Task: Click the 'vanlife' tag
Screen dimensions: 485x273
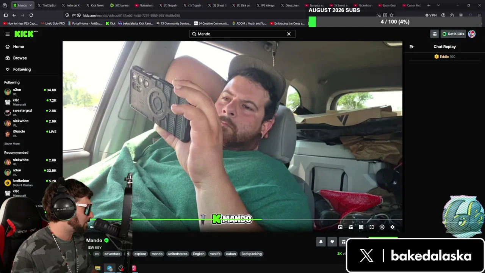Action: [215, 254]
